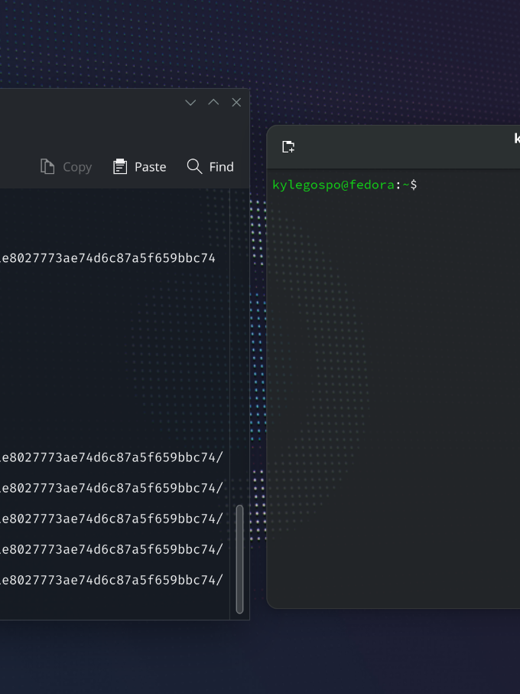This screenshot has width=520, height=694.
Task: Click the Copy toolbar button
Action: pos(67,167)
